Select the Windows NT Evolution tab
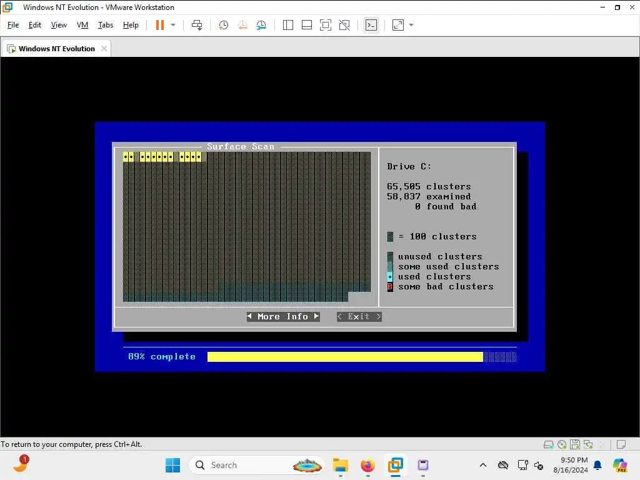The height and width of the screenshot is (480, 640). point(56,49)
